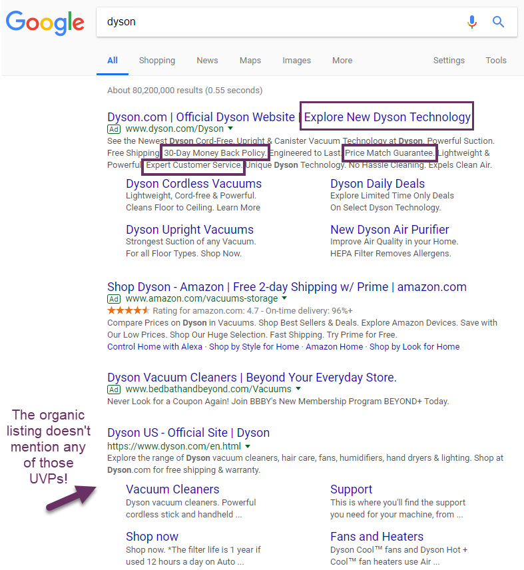This screenshot has width=524, height=570.
Task: Open the Dyson Cordless Vacuums sitelink
Action: tap(194, 184)
